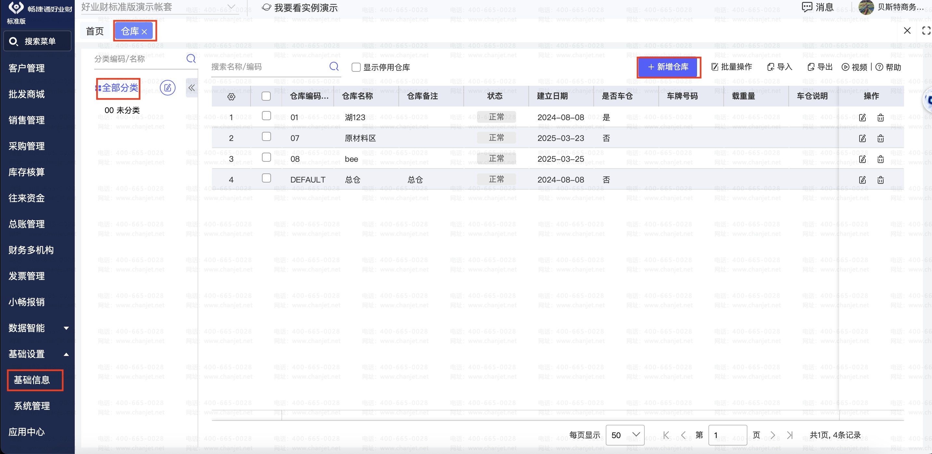Click the 导出 button
This screenshot has height=454, width=932.
820,67
